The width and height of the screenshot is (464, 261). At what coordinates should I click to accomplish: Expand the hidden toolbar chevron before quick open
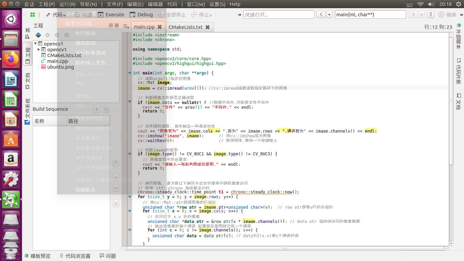click(x=240, y=15)
